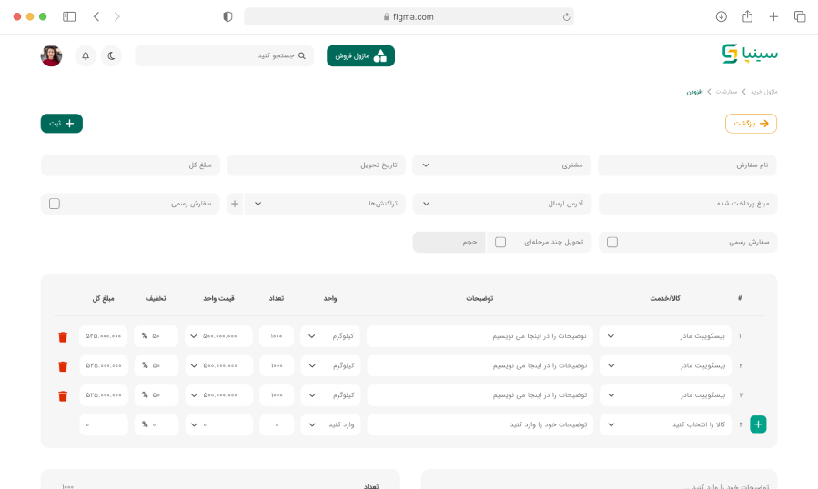Toggle the leftmost سفارش رسمی checkbox

coord(55,204)
